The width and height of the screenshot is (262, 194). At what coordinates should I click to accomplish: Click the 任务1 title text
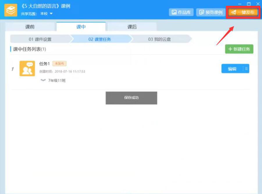(44, 64)
